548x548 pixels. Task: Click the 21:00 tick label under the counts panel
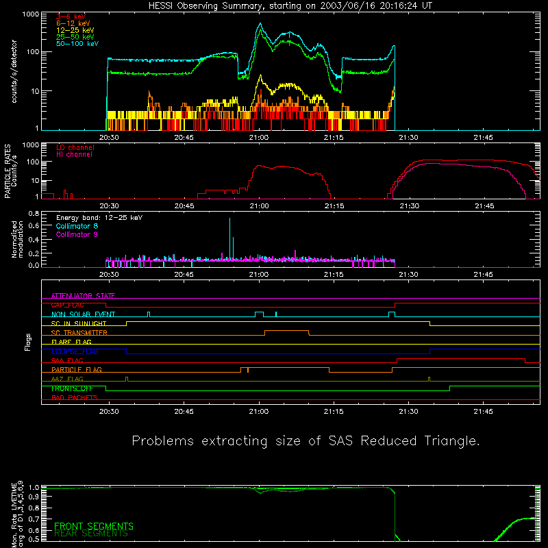tap(259, 138)
